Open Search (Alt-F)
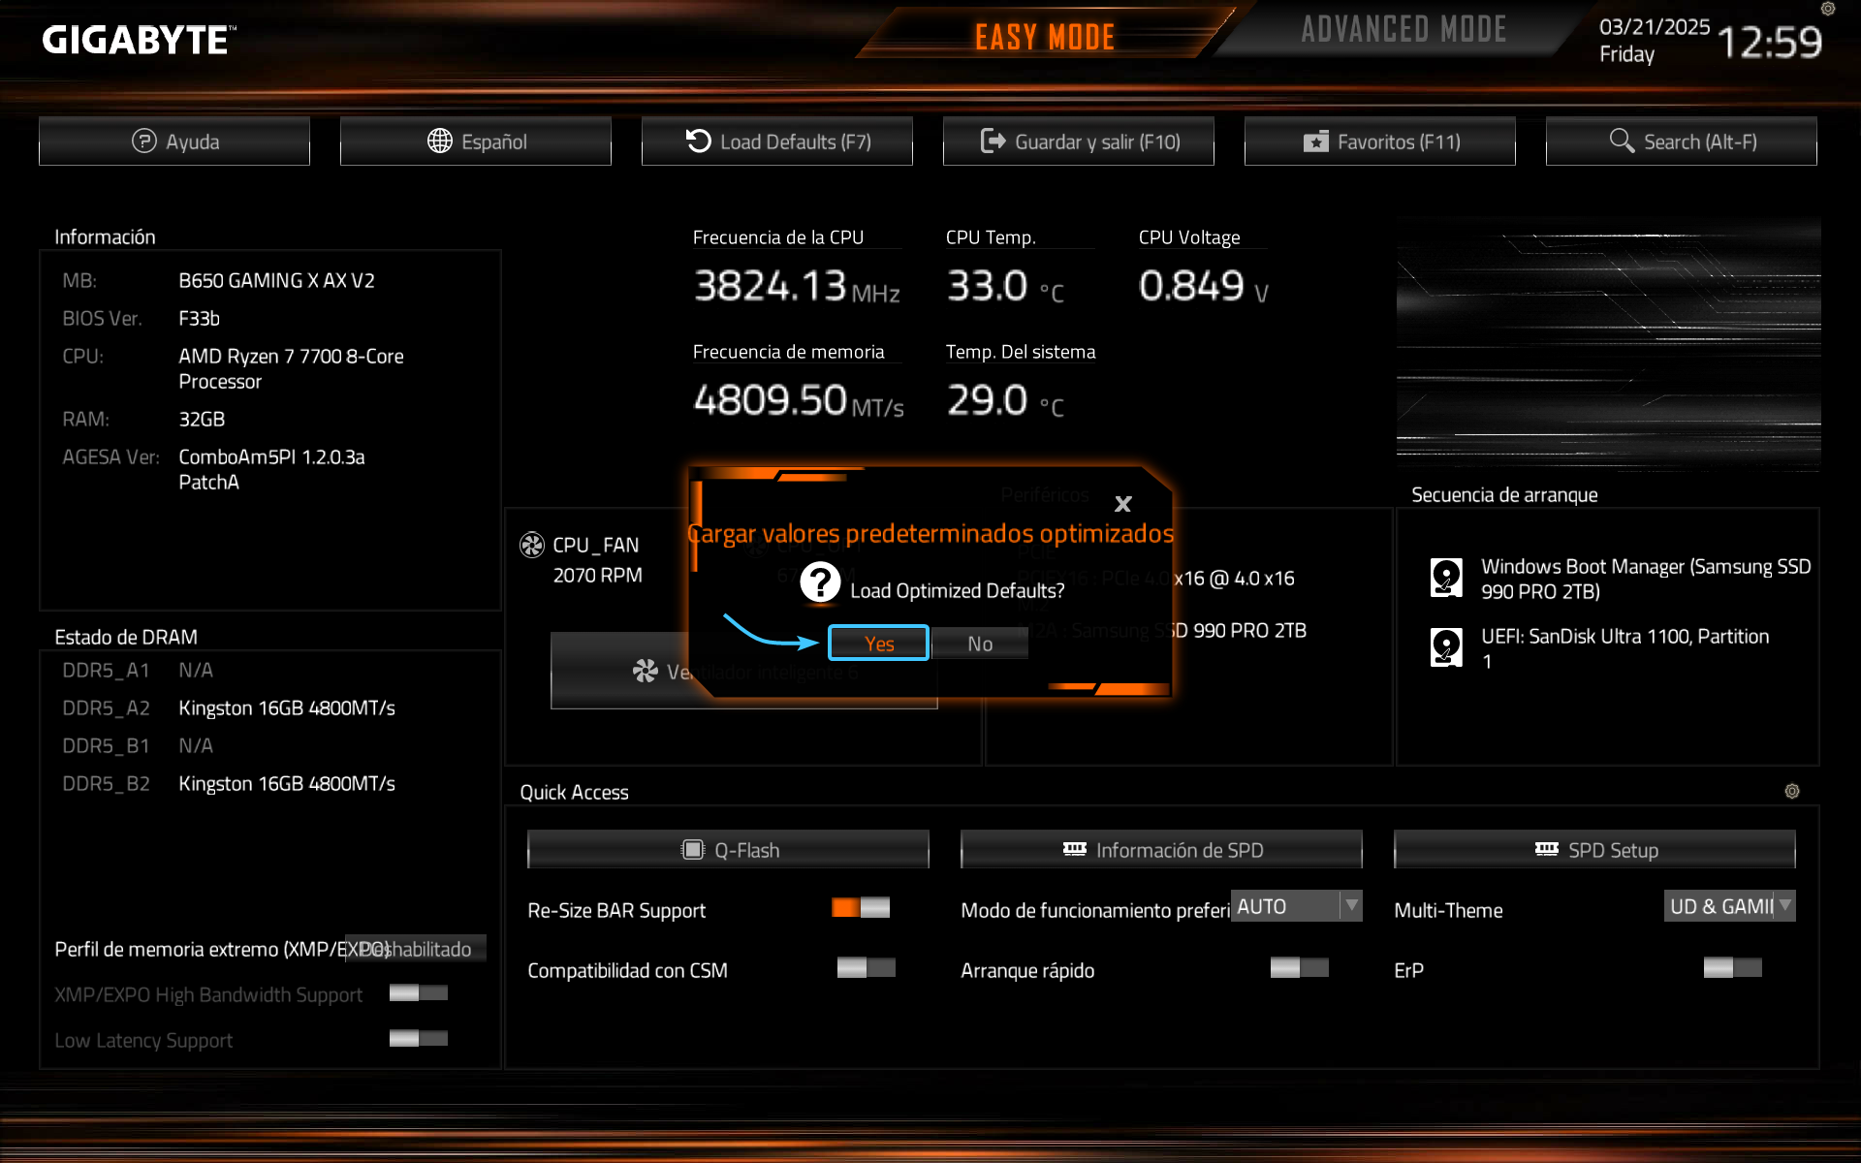The width and height of the screenshot is (1861, 1163). tap(1682, 141)
